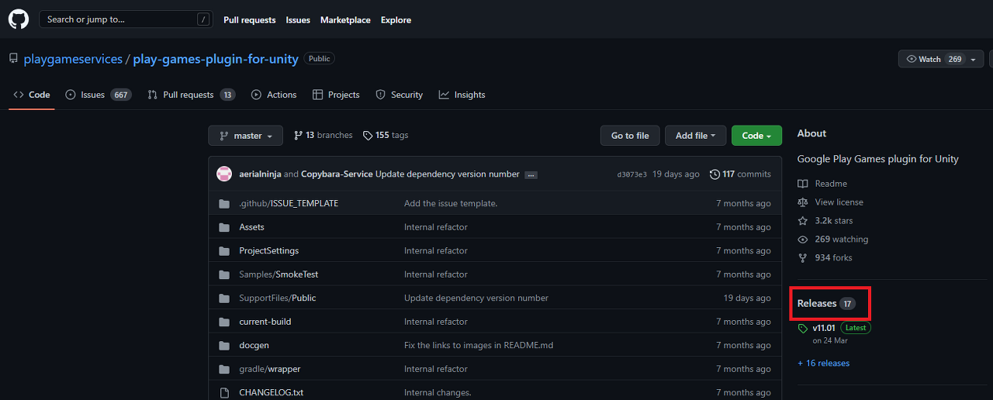
Task: Open the GitHub home logo
Action: click(x=19, y=19)
